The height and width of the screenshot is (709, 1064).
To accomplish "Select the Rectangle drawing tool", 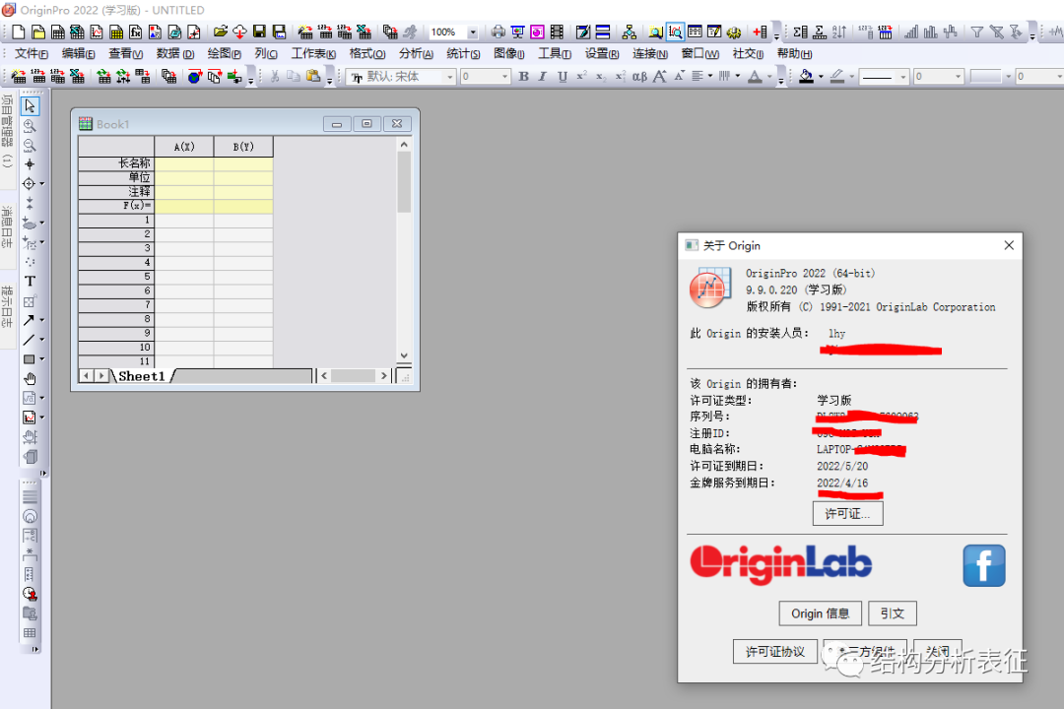I will click(30, 358).
